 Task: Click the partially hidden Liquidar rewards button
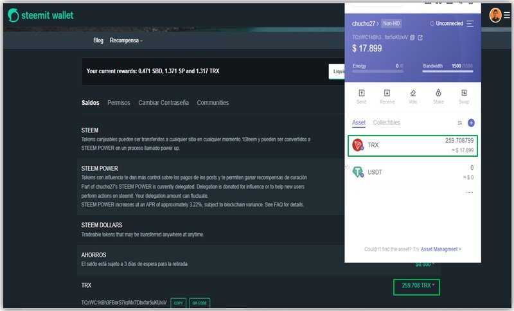[337, 71]
